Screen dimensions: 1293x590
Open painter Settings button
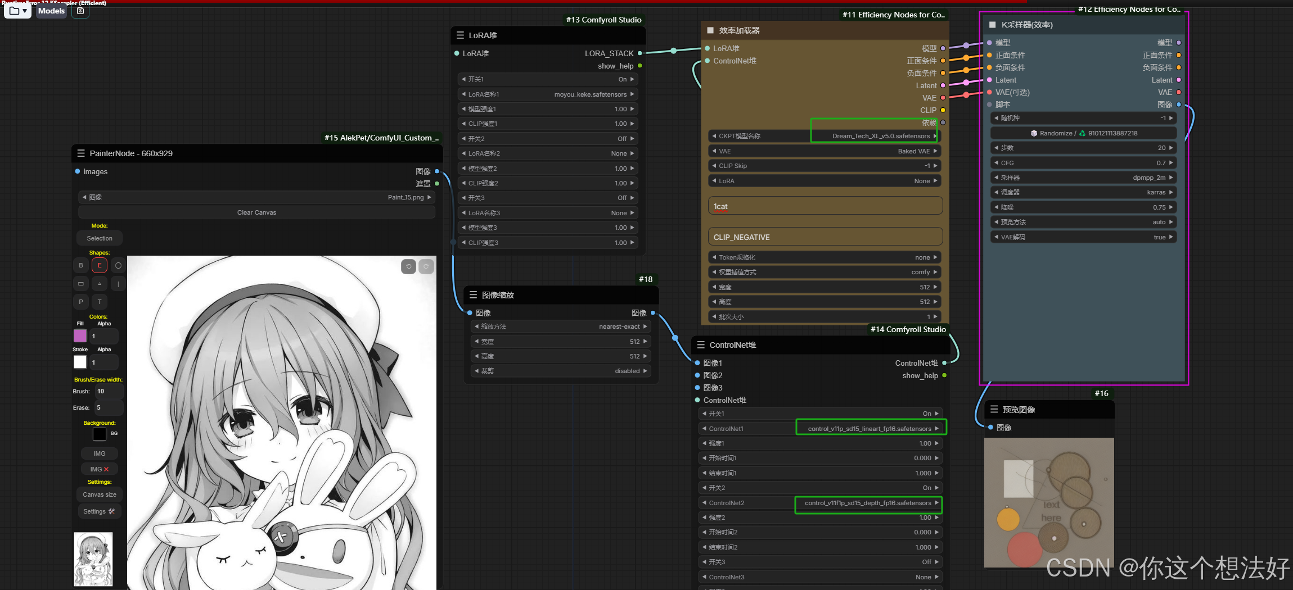(x=100, y=511)
